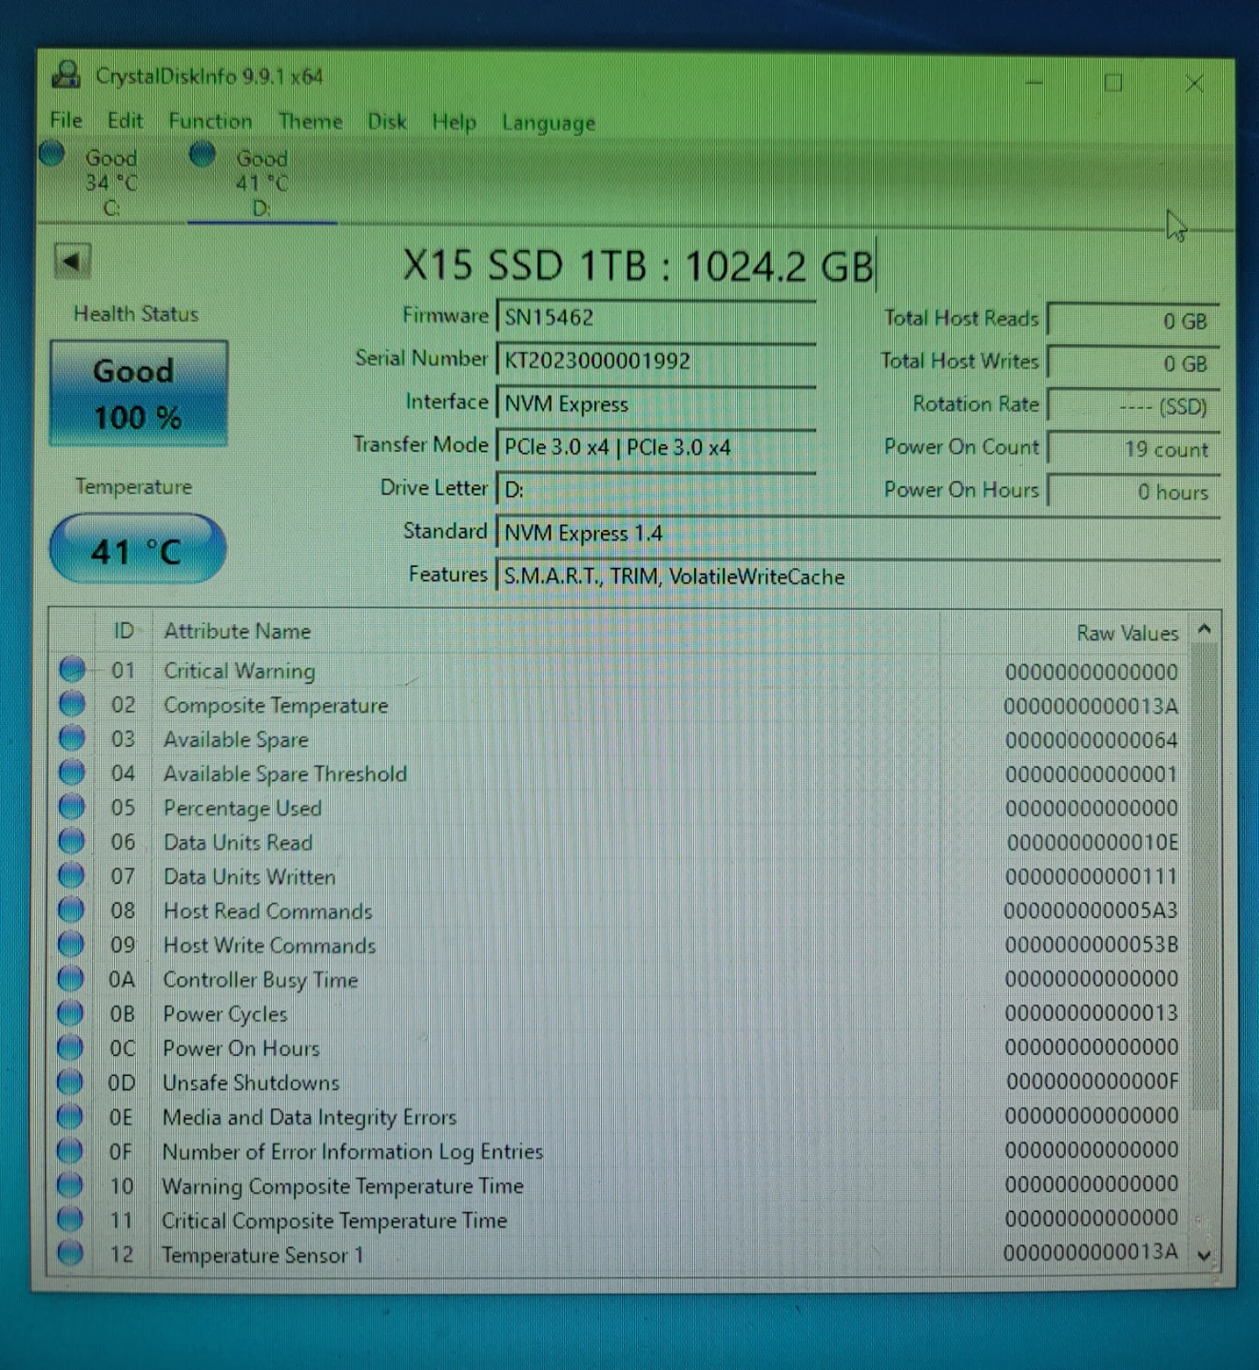
Task: Click the ID column header
Action: tap(124, 631)
